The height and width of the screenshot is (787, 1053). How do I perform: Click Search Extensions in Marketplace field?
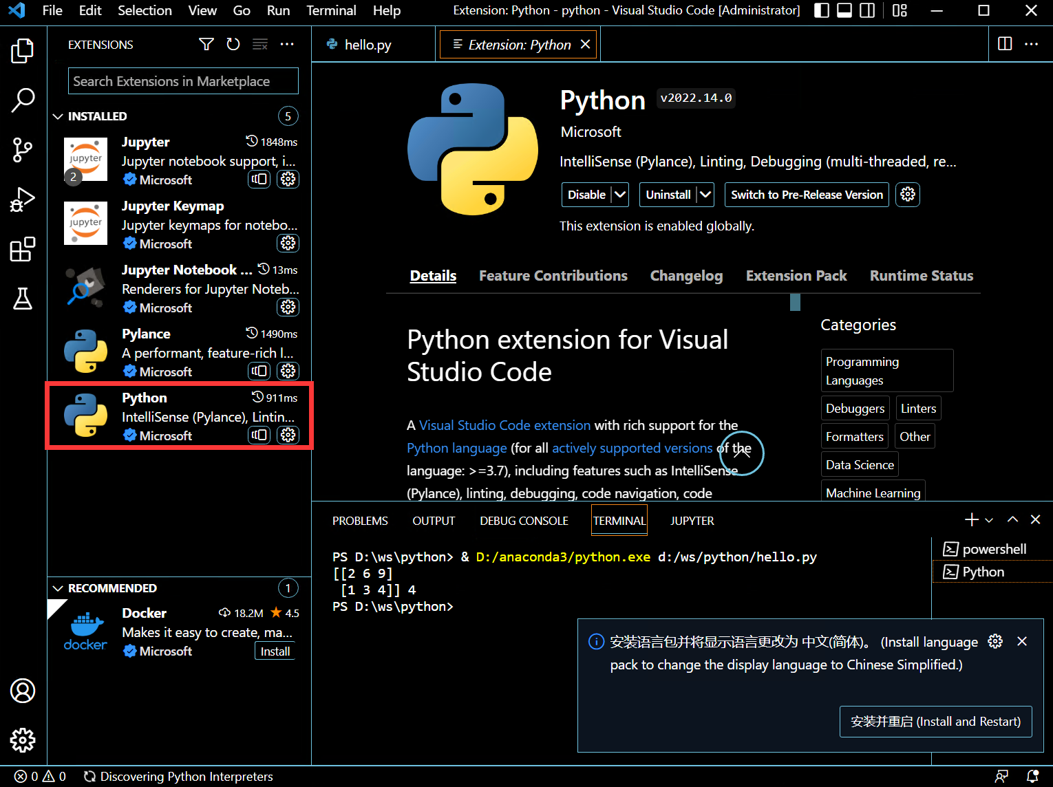(x=183, y=81)
